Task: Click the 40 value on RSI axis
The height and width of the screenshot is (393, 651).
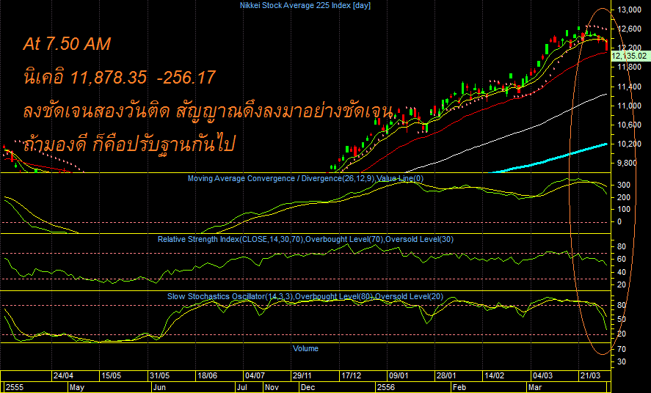Action: tap(622, 272)
